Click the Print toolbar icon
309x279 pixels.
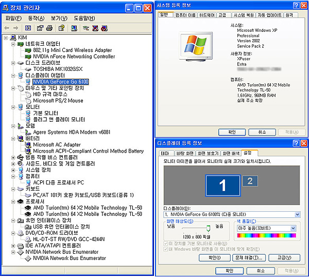[49, 28]
